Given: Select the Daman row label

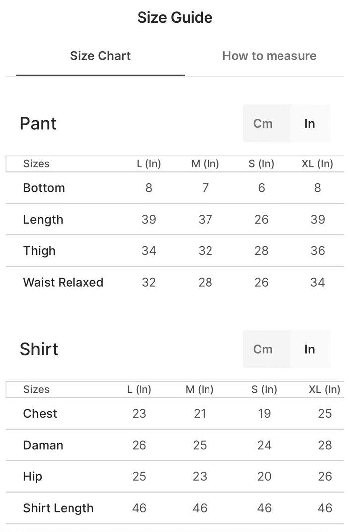Looking at the screenshot, I should [43, 445].
